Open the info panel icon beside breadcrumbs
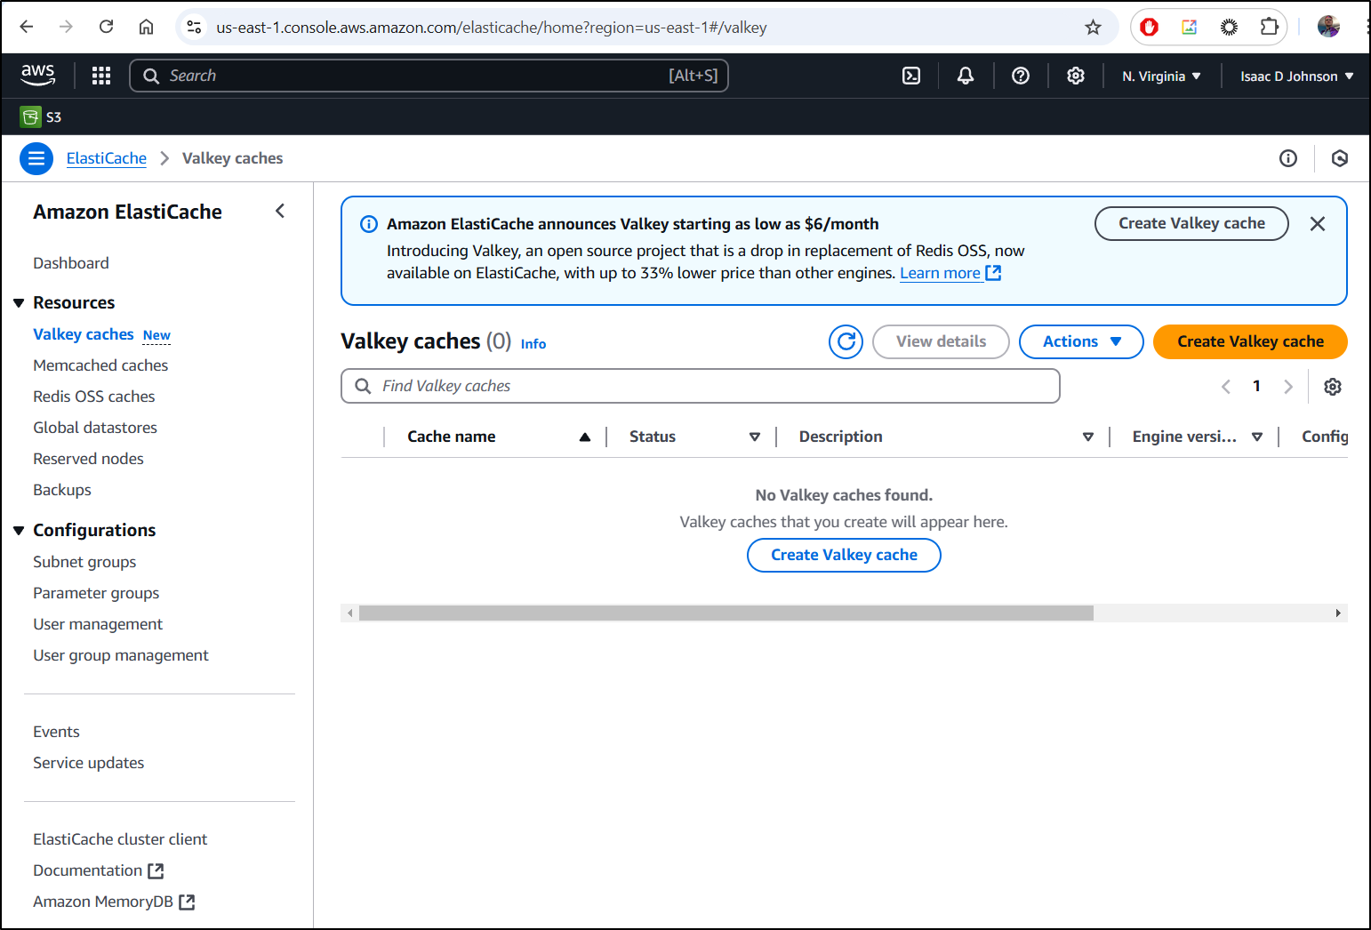Screen dimensions: 1371x930 click(1288, 158)
